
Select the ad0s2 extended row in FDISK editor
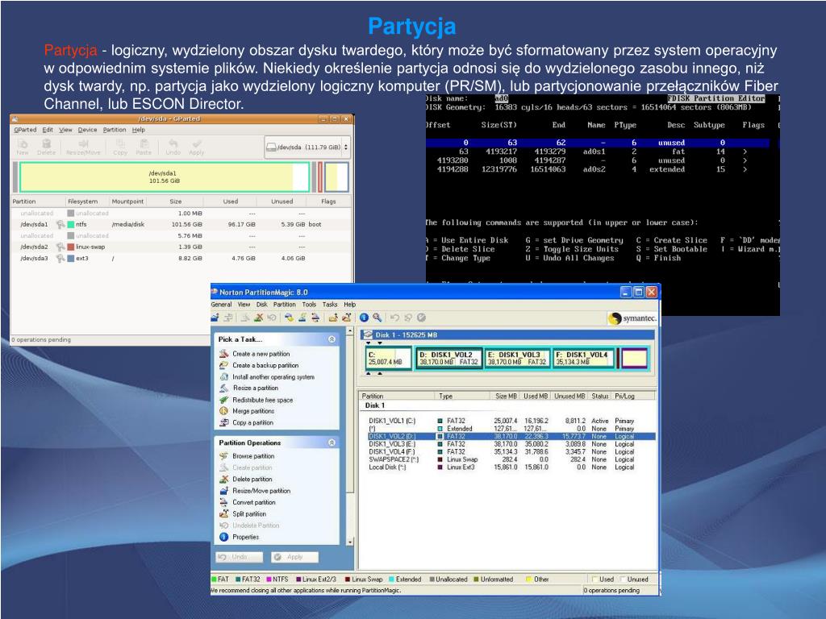[x=598, y=169]
